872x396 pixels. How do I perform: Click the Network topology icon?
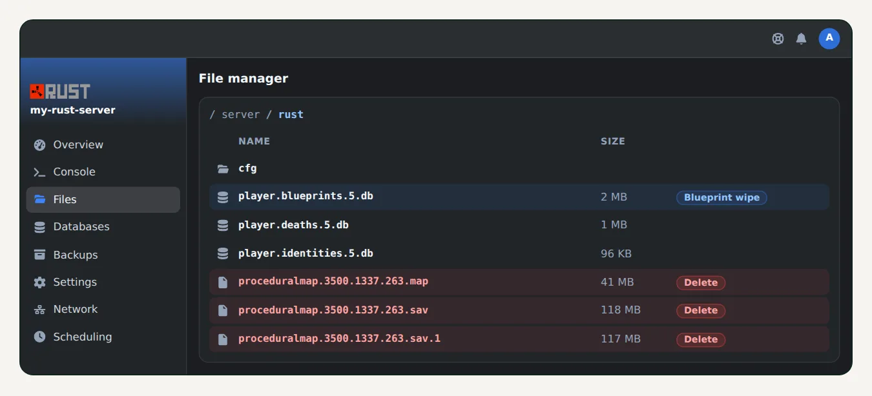[x=40, y=310]
